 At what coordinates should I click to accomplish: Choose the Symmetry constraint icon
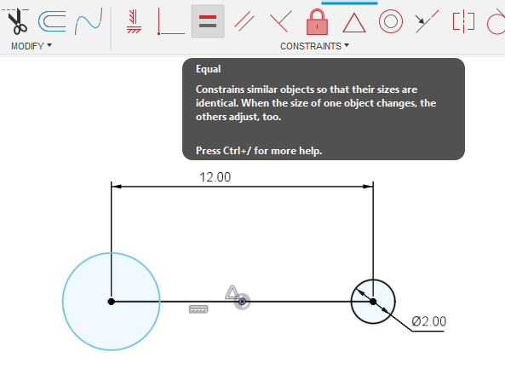463,21
